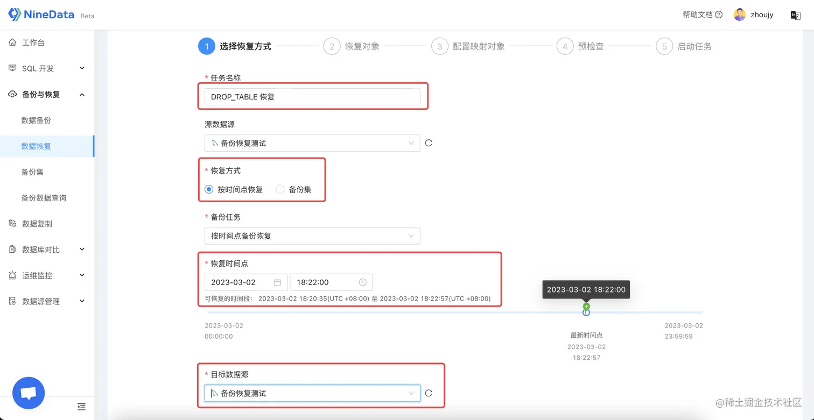Click the help question mark icon
The width and height of the screenshot is (814, 420).
(719, 15)
